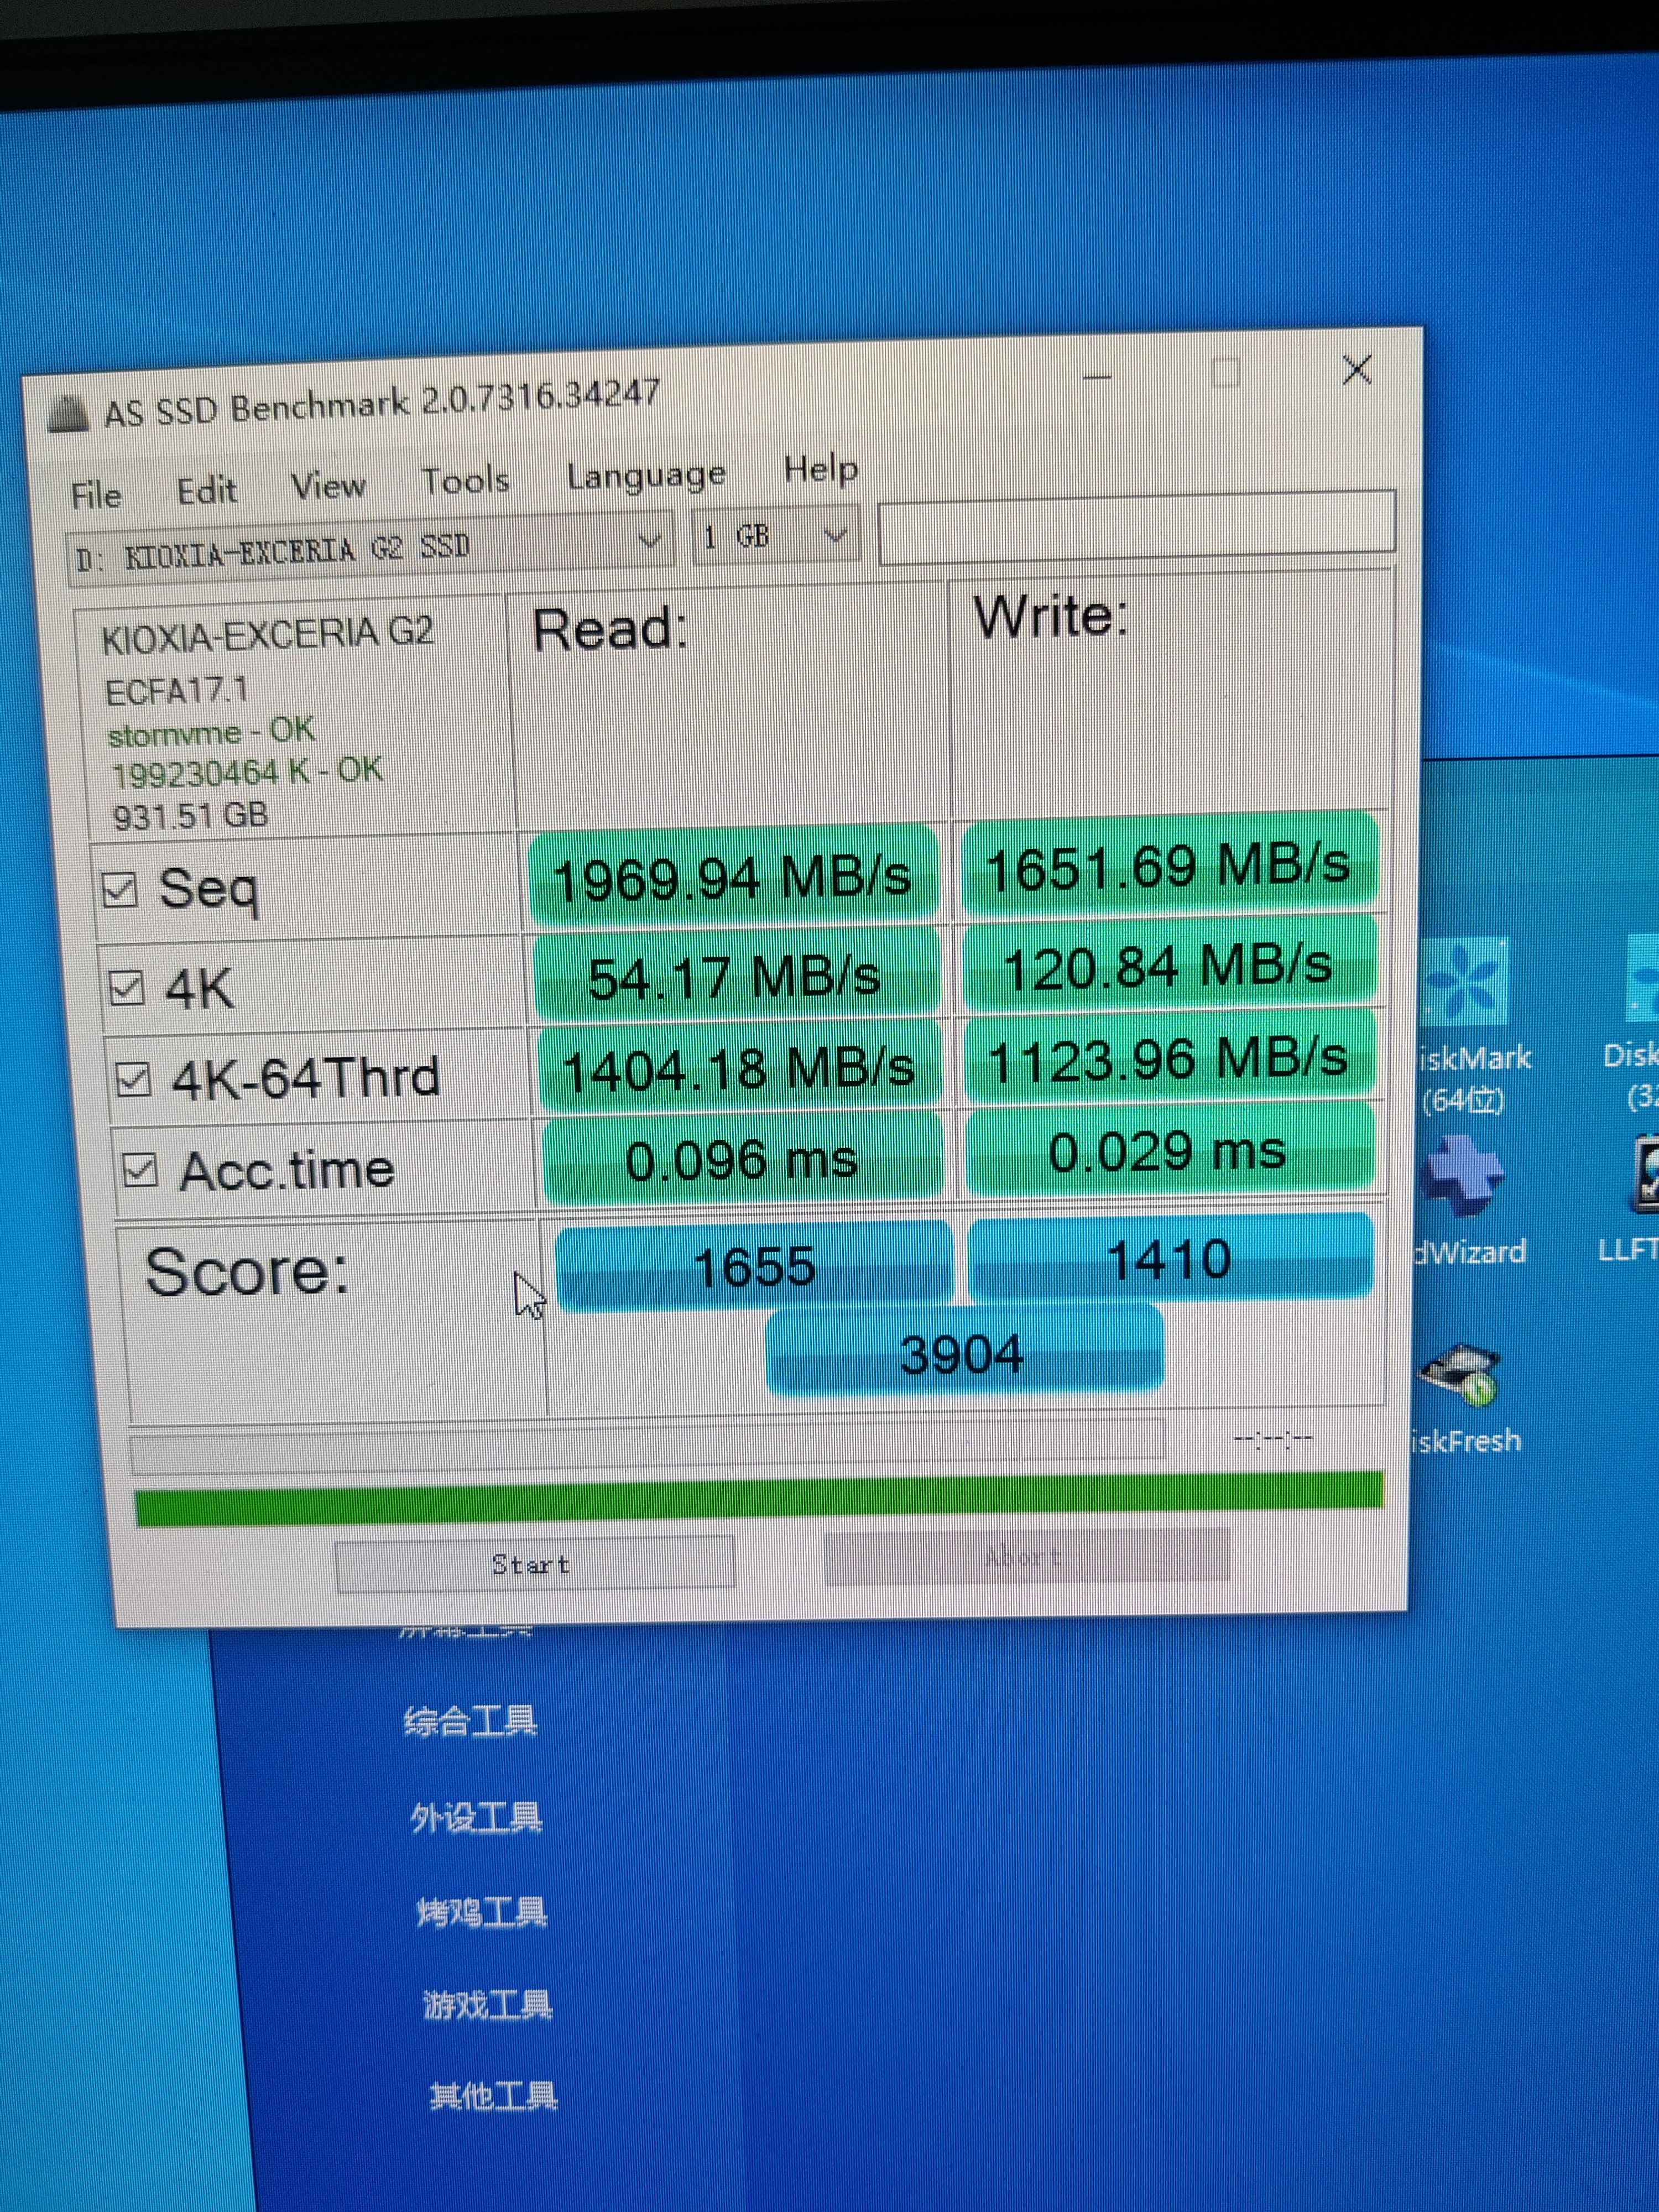Select 游戏工具 in the background list
This screenshot has width=1659, height=2212.
487,2005
